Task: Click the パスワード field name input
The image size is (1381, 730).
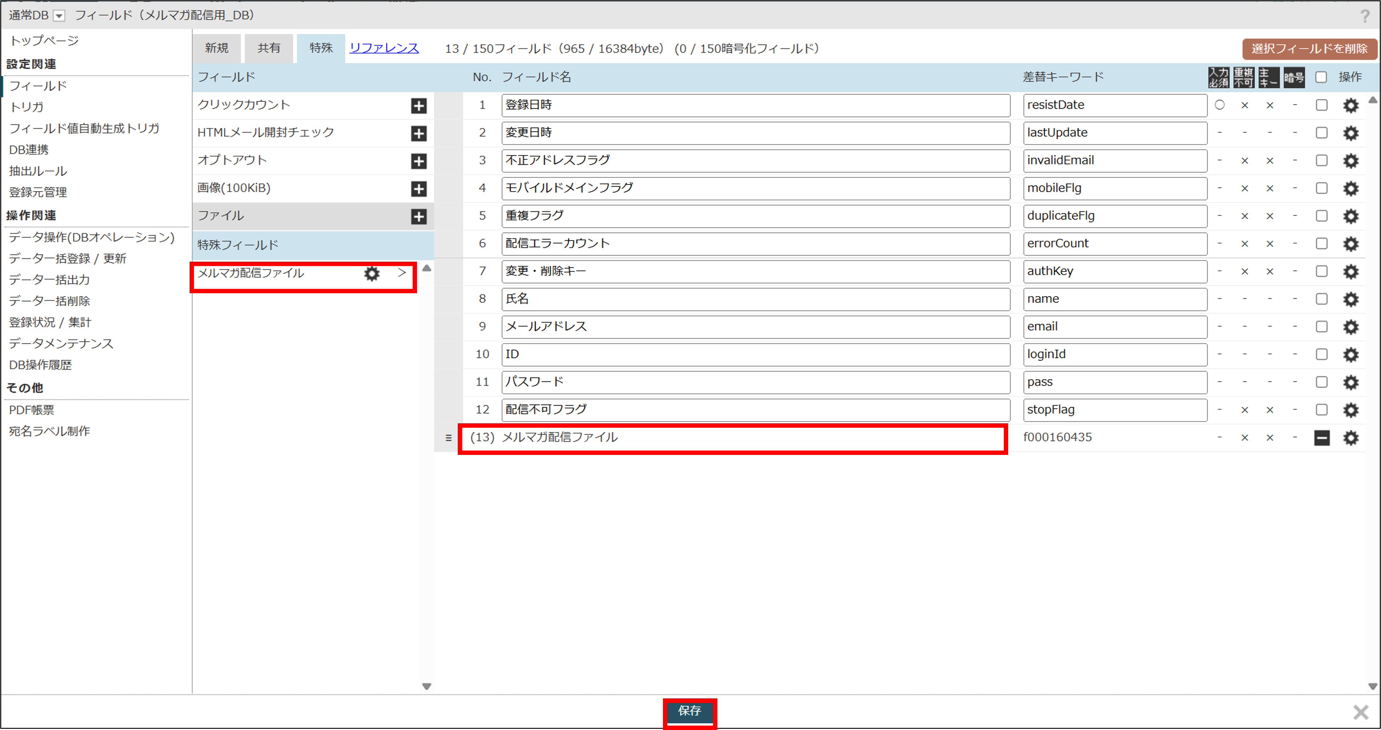Action: click(x=755, y=382)
